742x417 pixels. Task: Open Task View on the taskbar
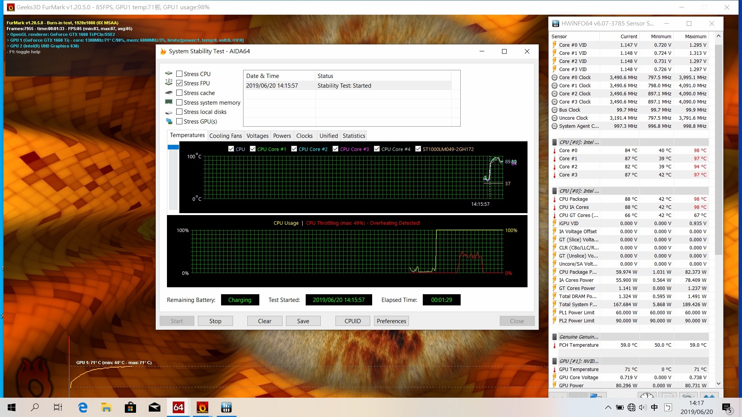coord(58,407)
